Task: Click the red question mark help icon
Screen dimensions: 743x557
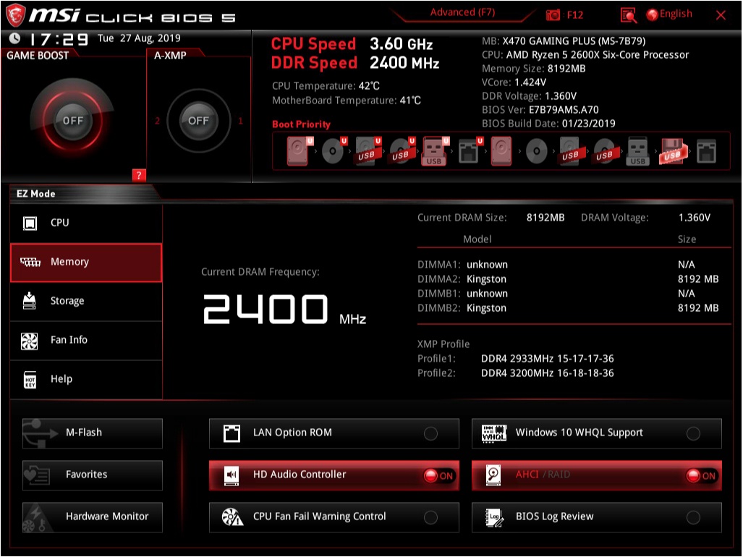Action: (x=139, y=175)
